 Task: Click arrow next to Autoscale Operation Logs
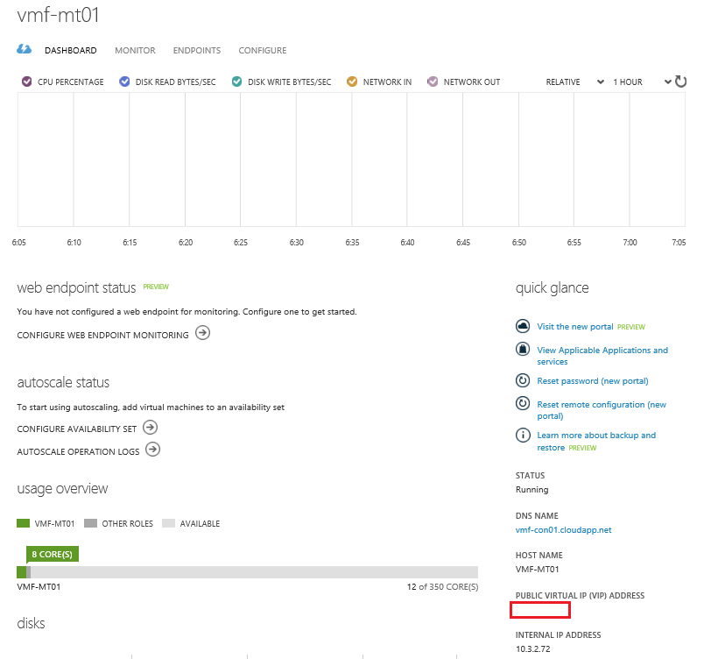[x=152, y=450]
